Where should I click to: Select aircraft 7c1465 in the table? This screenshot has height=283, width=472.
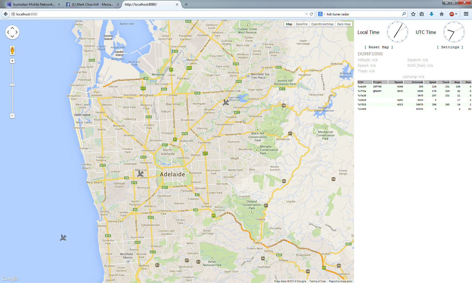coord(414,109)
